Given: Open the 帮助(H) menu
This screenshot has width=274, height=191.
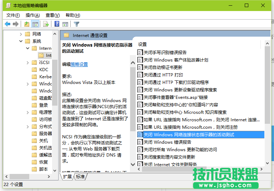Looking at the screenshot, I should point(73,15).
